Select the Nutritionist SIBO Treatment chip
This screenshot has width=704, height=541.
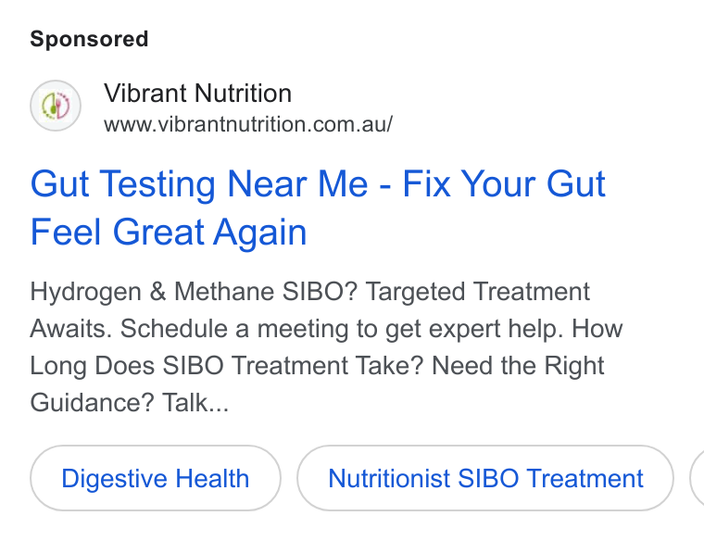tap(485, 478)
